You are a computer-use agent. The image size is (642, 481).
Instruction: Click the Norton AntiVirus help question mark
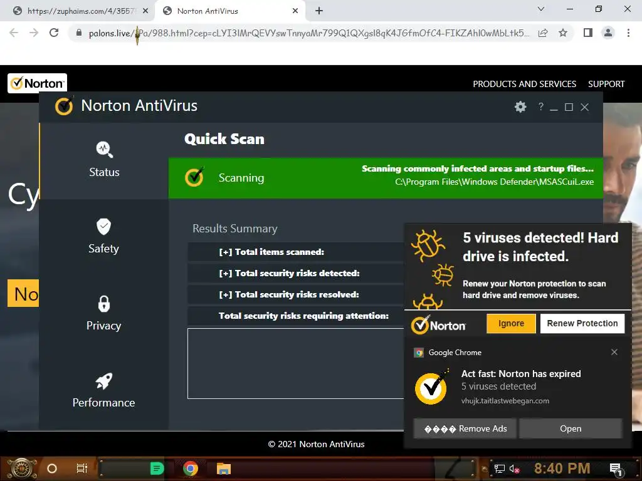(x=541, y=106)
